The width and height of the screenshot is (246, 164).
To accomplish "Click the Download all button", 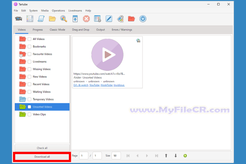I will point(42,156).
